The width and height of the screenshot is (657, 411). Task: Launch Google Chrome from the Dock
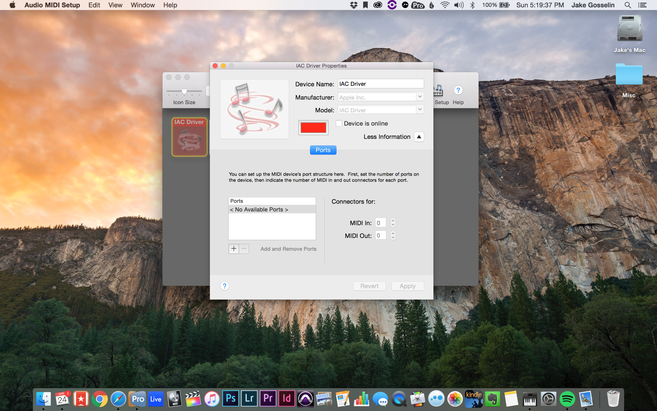point(99,399)
